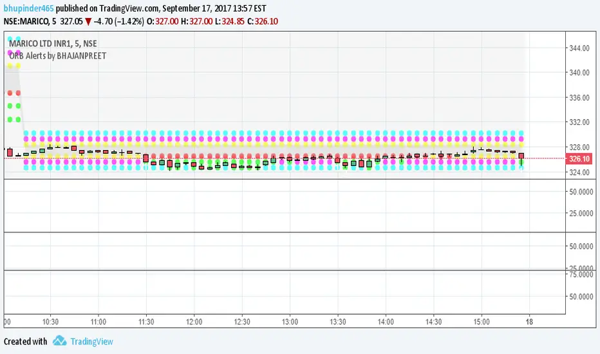This screenshot has width=600, height=354.
Task: Click the NSE:MARICO, 5 symbol text
Action: tap(30, 21)
